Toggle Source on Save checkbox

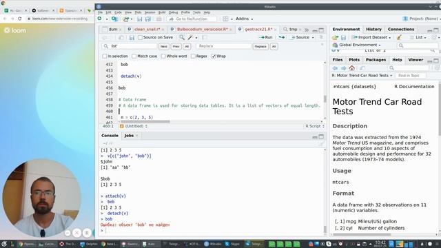click(x=141, y=37)
